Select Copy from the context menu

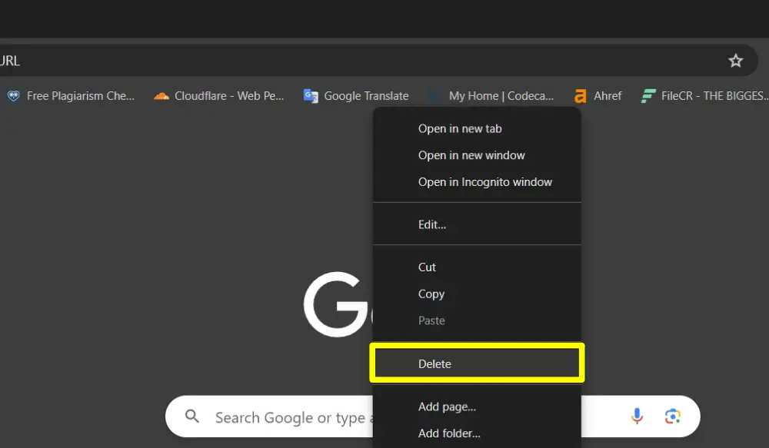coord(431,294)
